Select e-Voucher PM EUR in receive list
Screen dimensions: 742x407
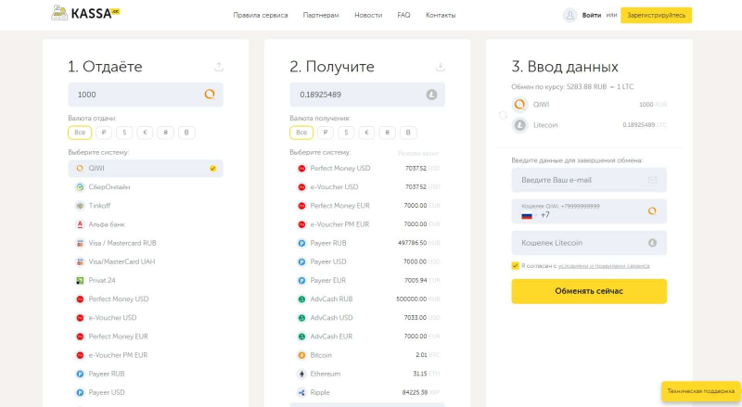click(366, 224)
